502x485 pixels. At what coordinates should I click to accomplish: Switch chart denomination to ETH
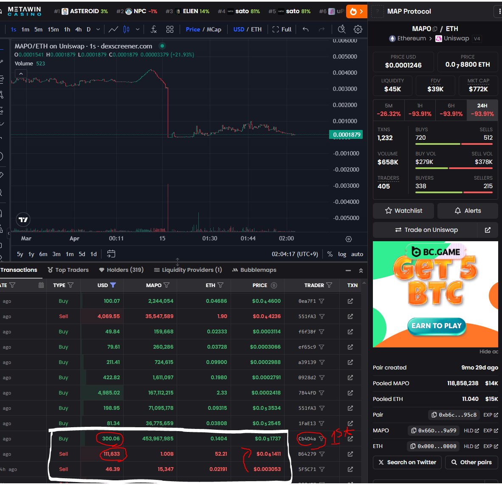[256, 29]
